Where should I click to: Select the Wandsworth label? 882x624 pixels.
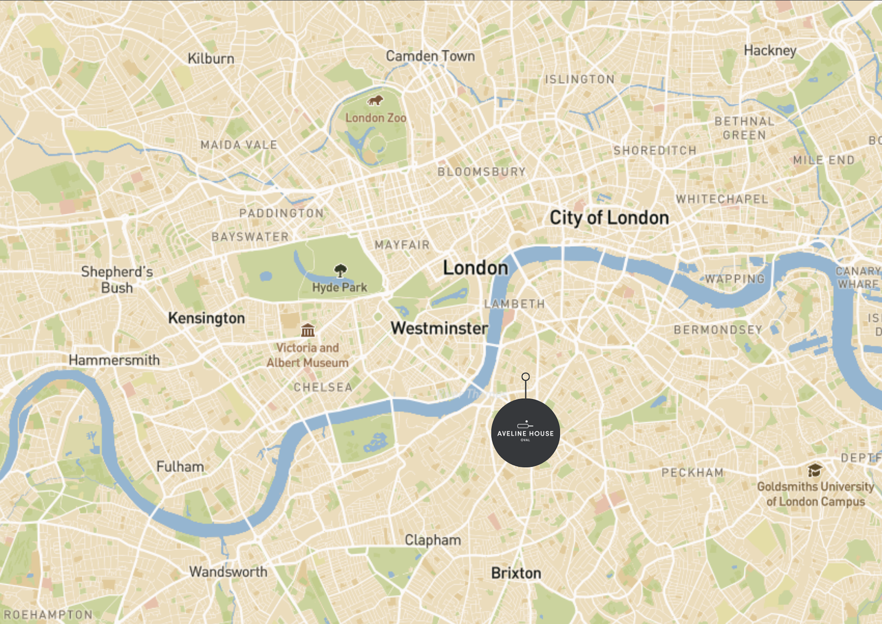pyautogui.click(x=228, y=572)
